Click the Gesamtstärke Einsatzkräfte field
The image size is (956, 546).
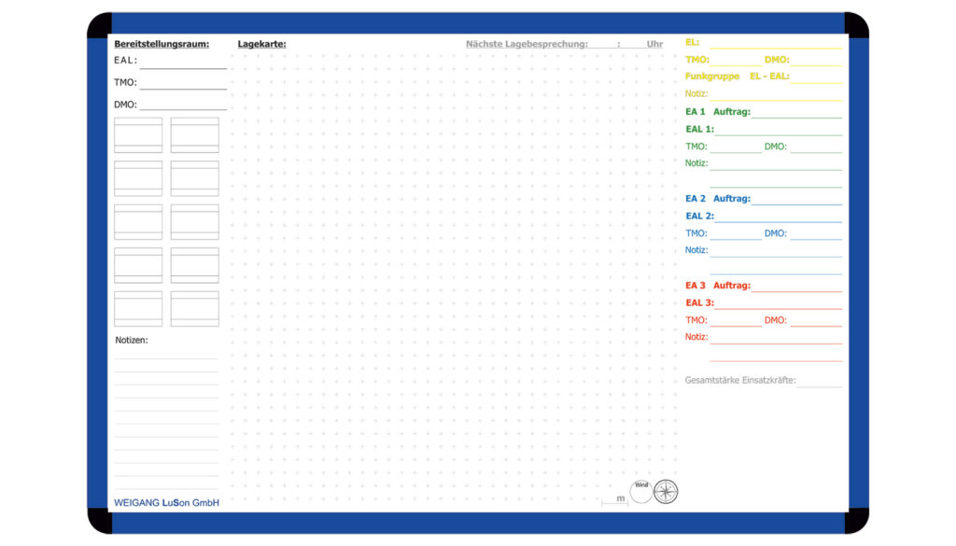[820, 382]
